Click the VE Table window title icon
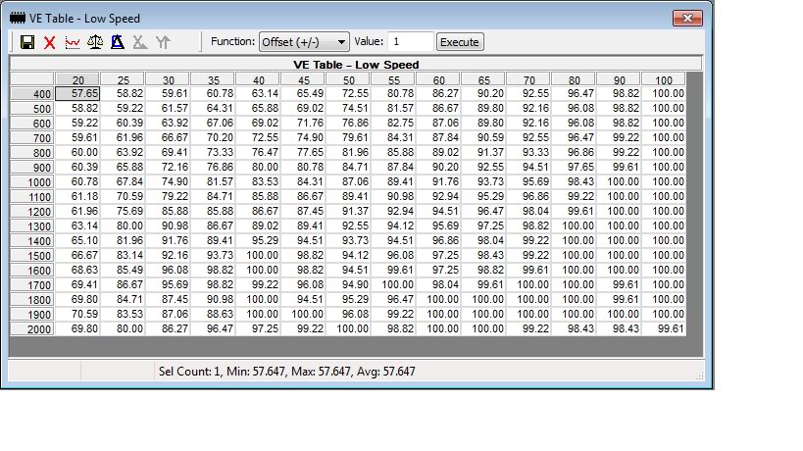This screenshot has height=451, width=803. [18, 19]
